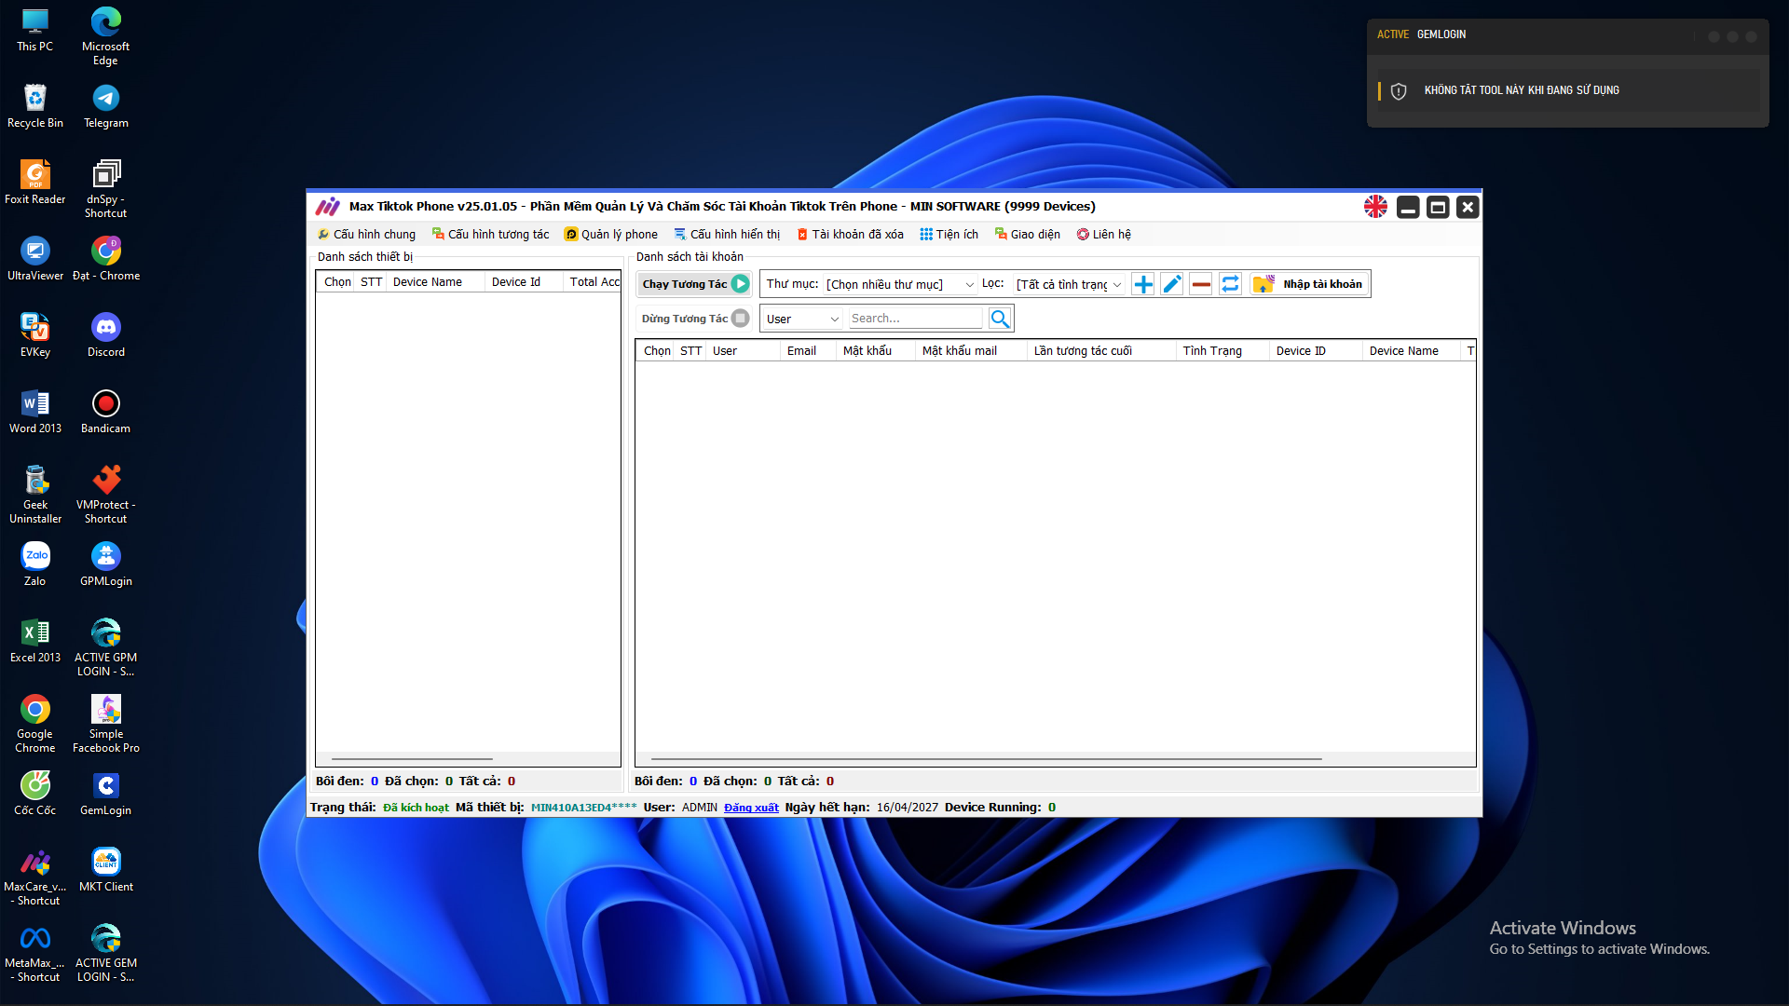Open Cấu hình chung menu
Image resolution: width=1789 pixels, height=1006 pixels.
point(367,235)
